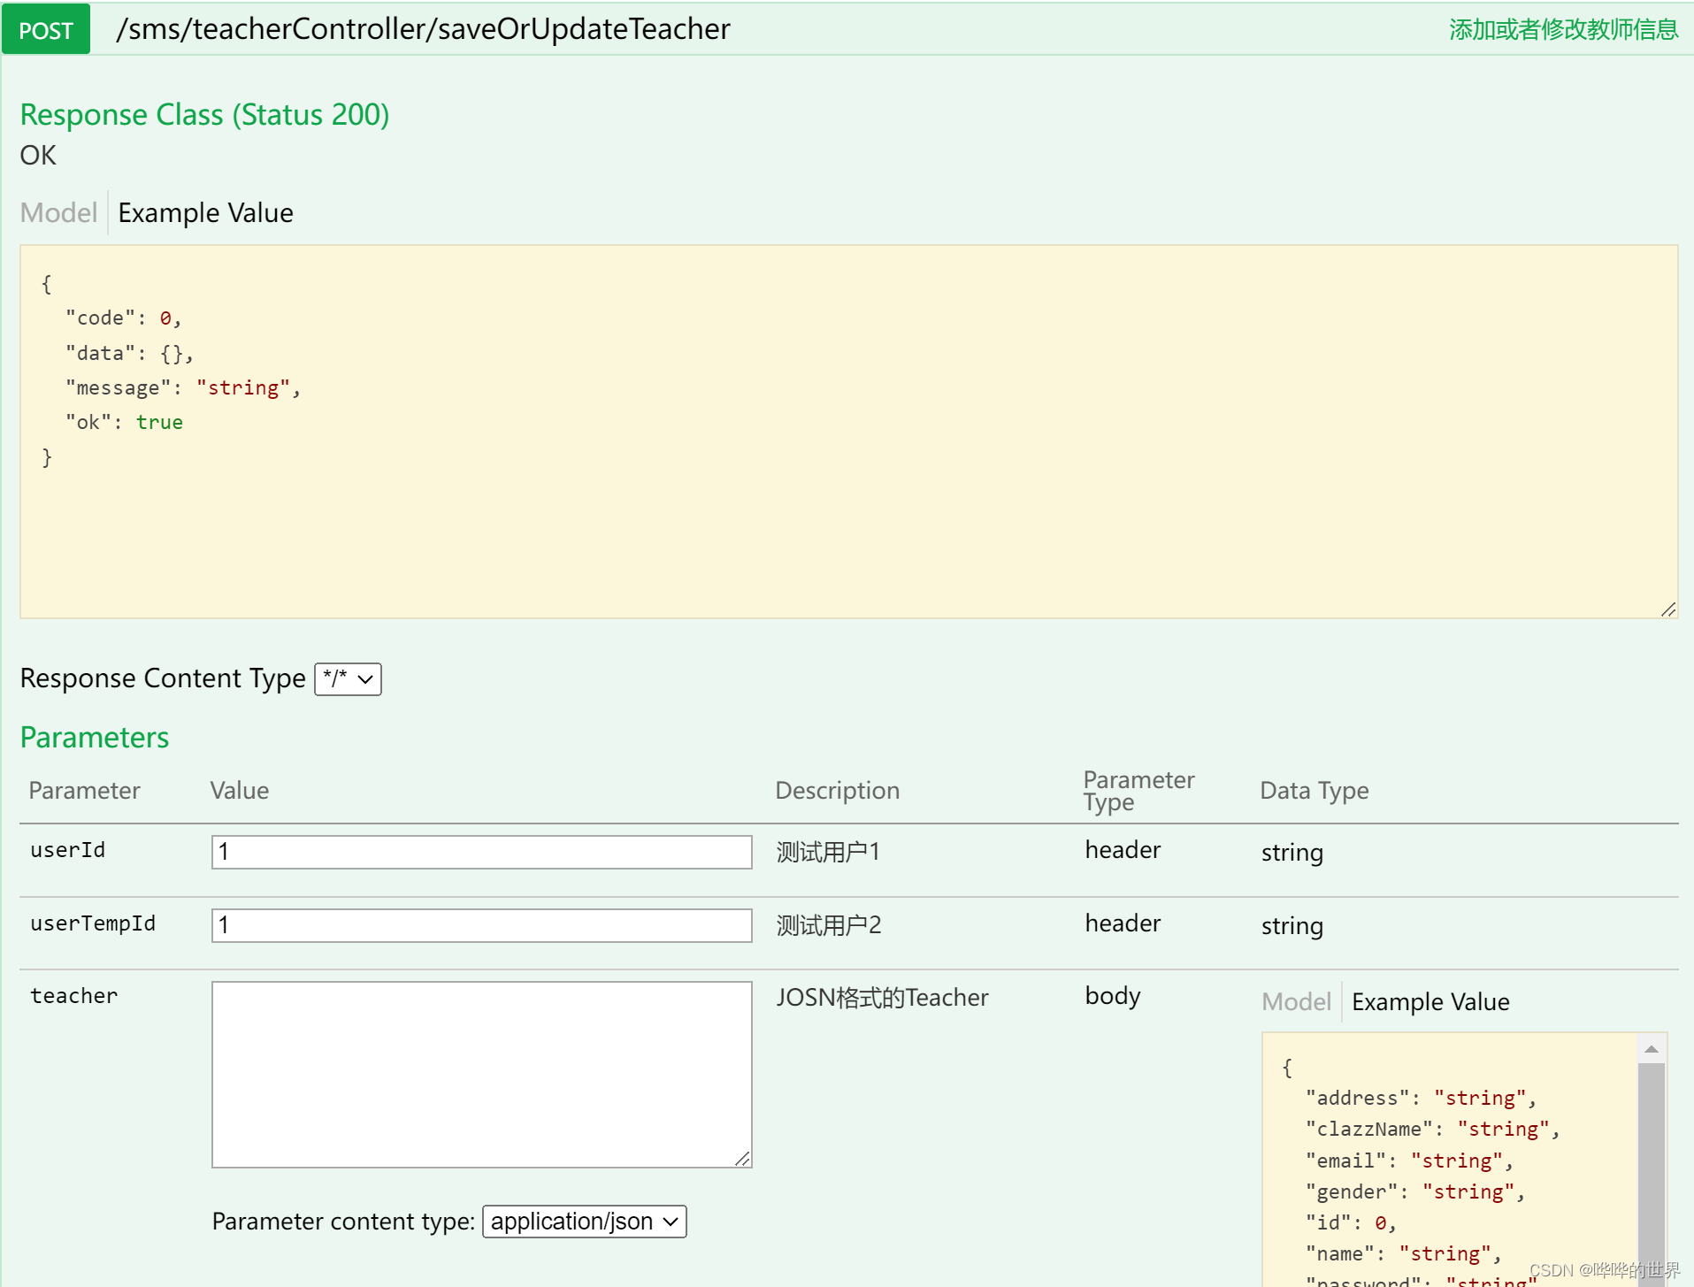Click the '测试用户2' description text
This screenshot has width=1694, height=1287.
pyautogui.click(x=829, y=925)
